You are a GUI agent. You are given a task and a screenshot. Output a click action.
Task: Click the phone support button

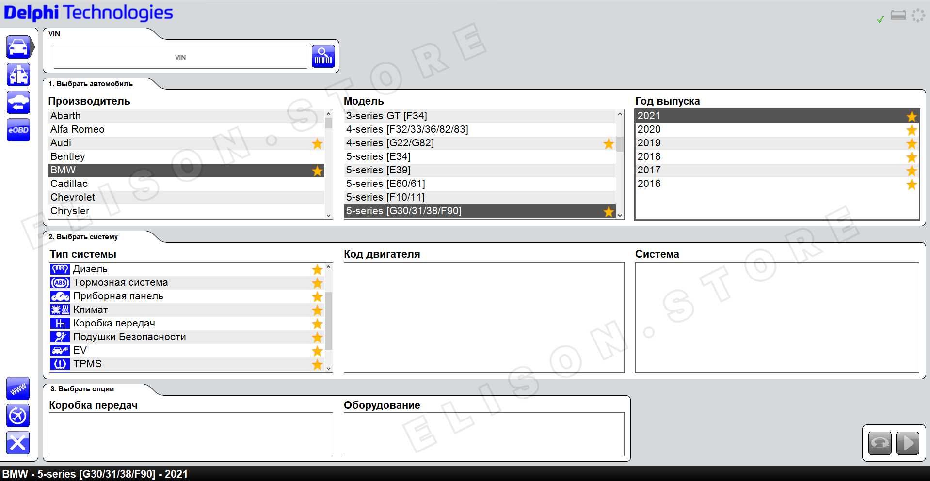(880, 443)
